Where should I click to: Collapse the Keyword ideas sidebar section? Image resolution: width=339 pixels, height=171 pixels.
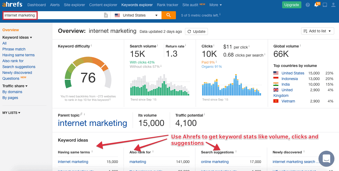click(17, 37)
